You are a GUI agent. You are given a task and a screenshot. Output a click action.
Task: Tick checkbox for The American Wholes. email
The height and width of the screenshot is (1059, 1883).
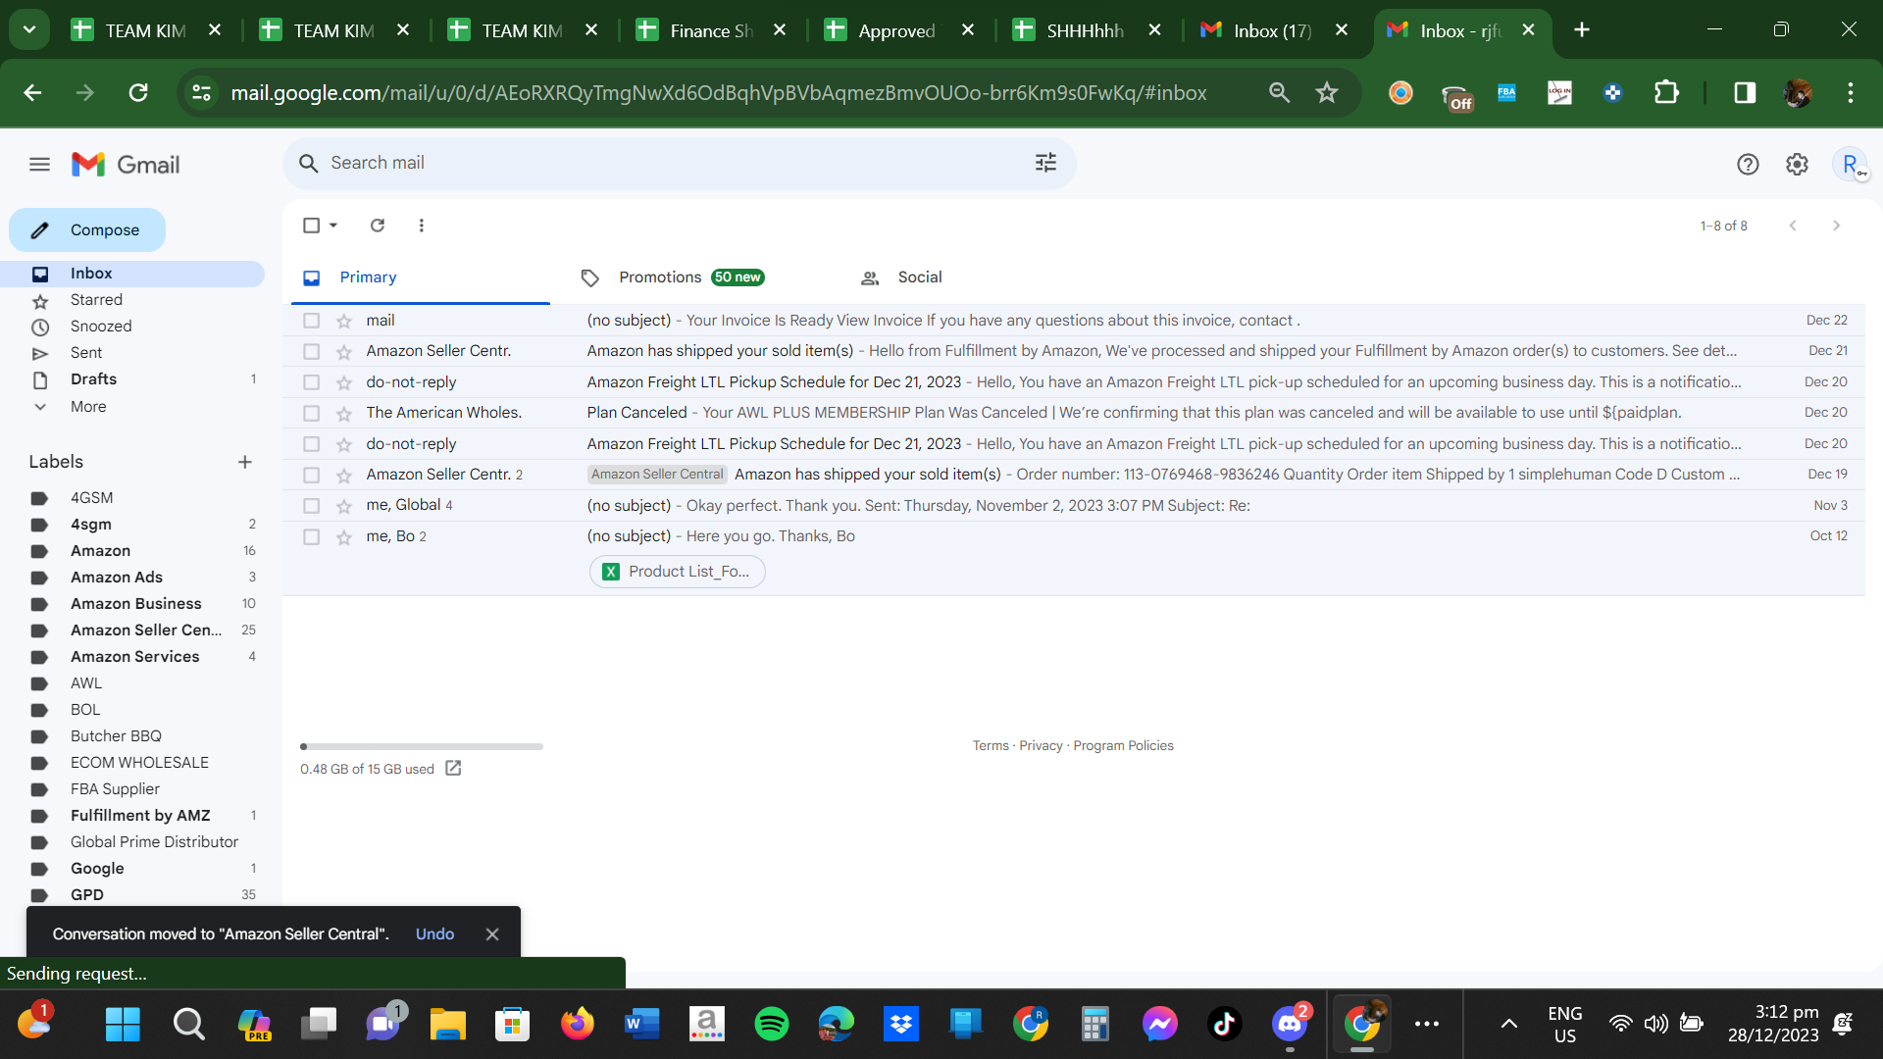point(311,414)
